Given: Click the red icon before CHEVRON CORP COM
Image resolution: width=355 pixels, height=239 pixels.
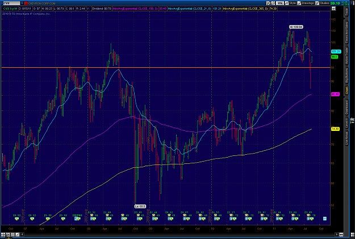Looking at the screenshot, I should (x=26, y=3).
